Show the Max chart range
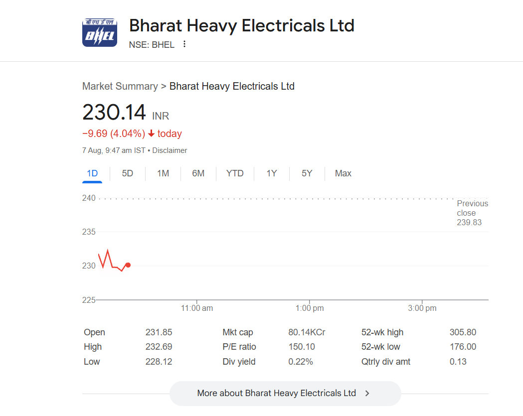Viewport: 523px width, 416px height. tap(343, 173)
